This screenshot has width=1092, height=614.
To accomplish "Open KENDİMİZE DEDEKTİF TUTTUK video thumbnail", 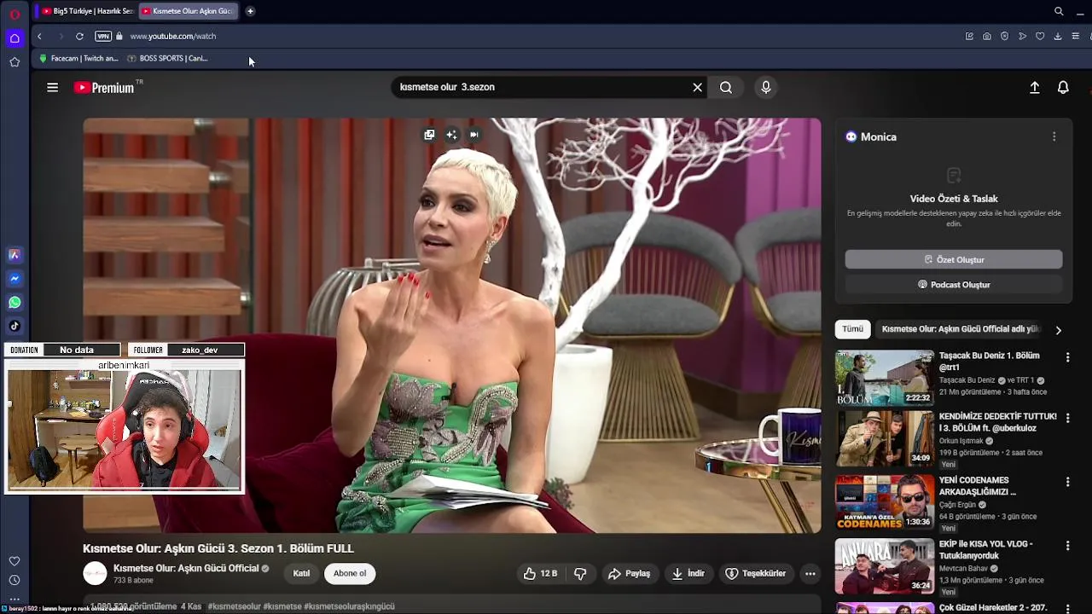I will tap(885, 438).
